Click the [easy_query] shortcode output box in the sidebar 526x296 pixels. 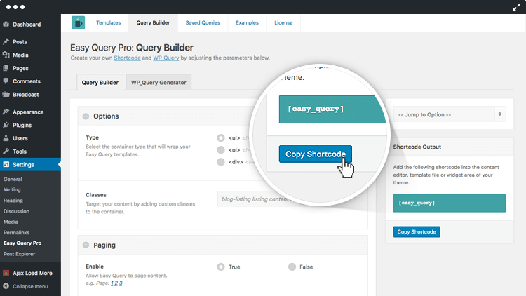pyautogui.click(x=449, y=203)
